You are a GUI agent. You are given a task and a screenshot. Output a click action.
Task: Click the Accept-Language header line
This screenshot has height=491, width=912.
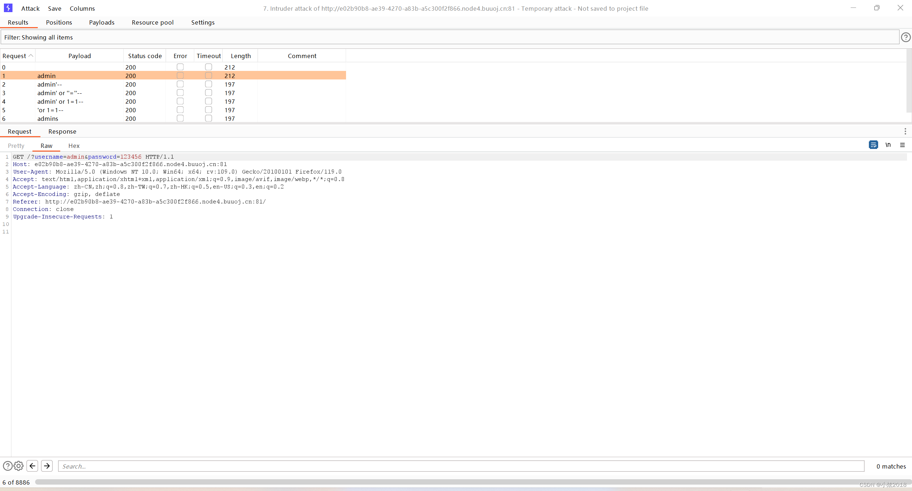point(148,187)
